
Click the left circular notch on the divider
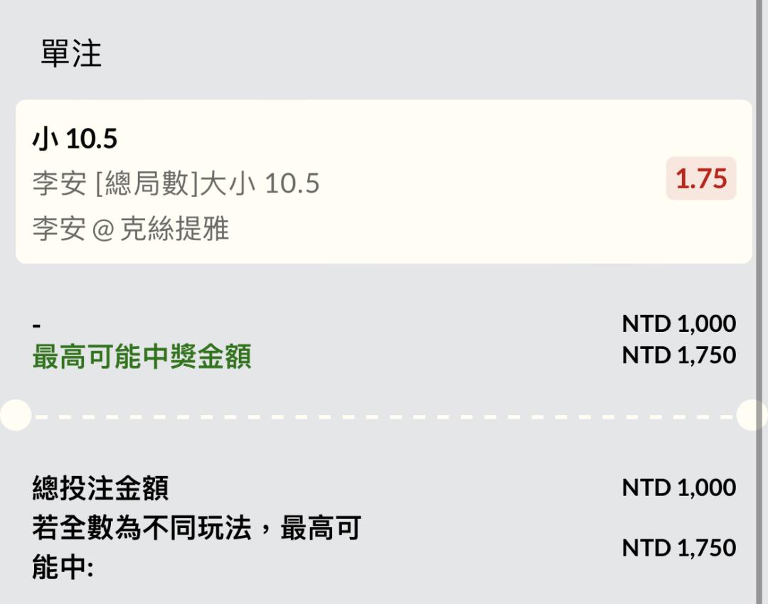pos(16,415)
